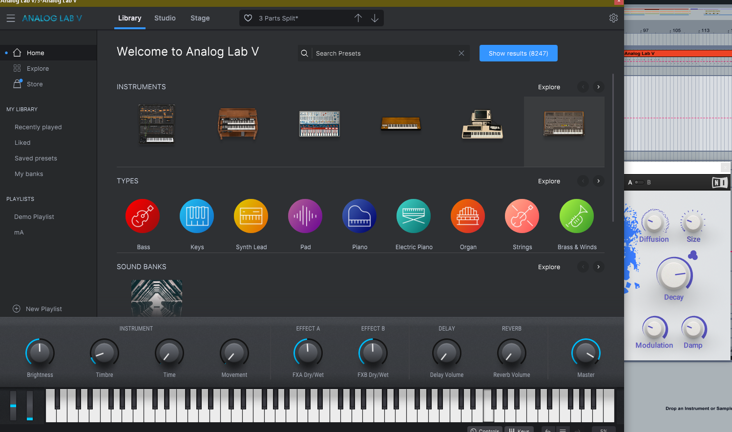Toggle the A/B comparison switch

click(x=639, y=182)
